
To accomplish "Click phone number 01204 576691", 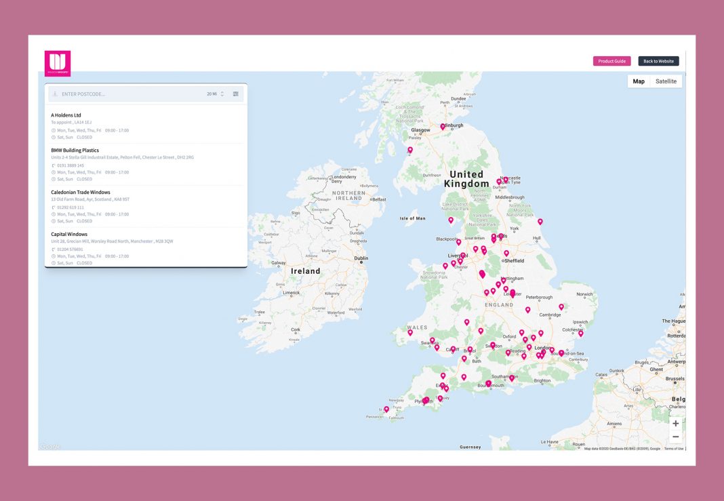I will pos(71,249).
